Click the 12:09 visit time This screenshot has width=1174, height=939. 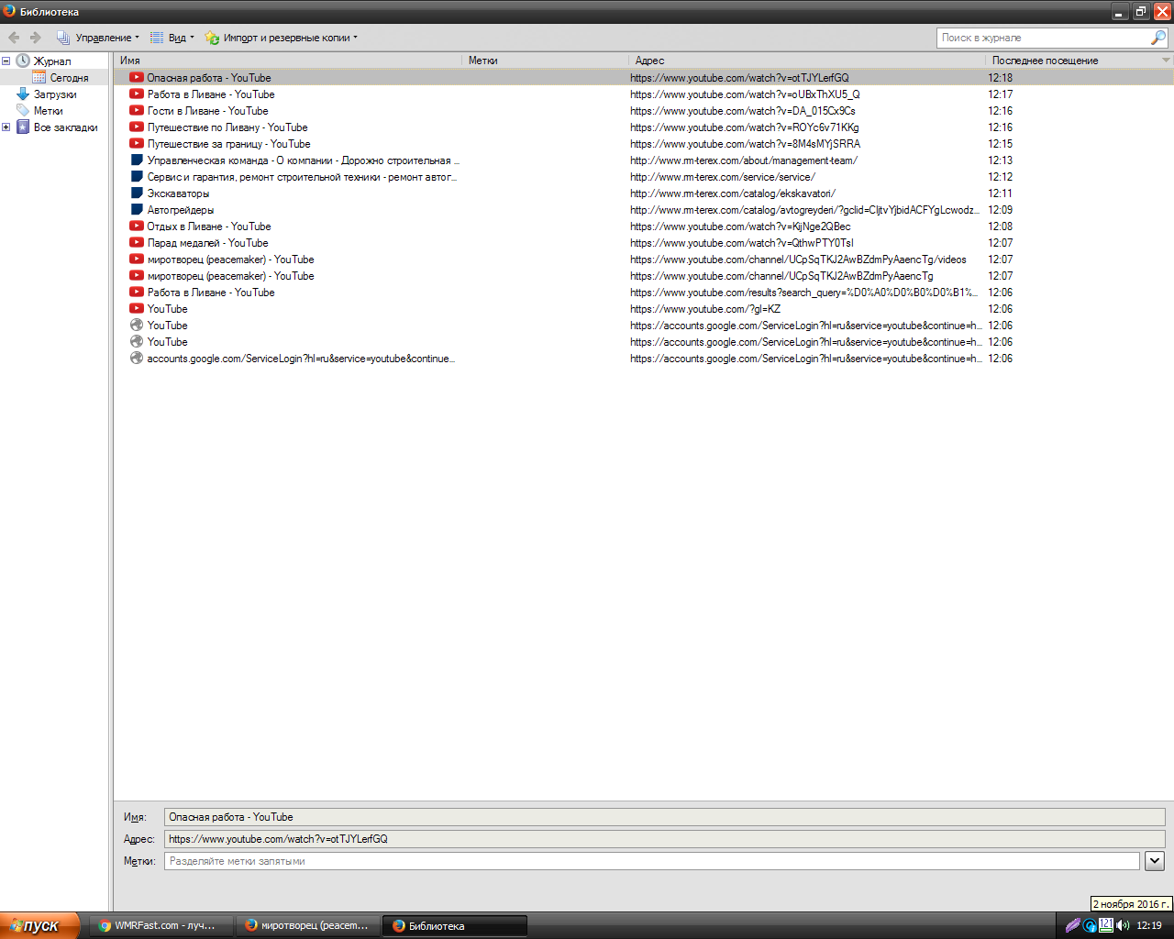[1001, 210]
